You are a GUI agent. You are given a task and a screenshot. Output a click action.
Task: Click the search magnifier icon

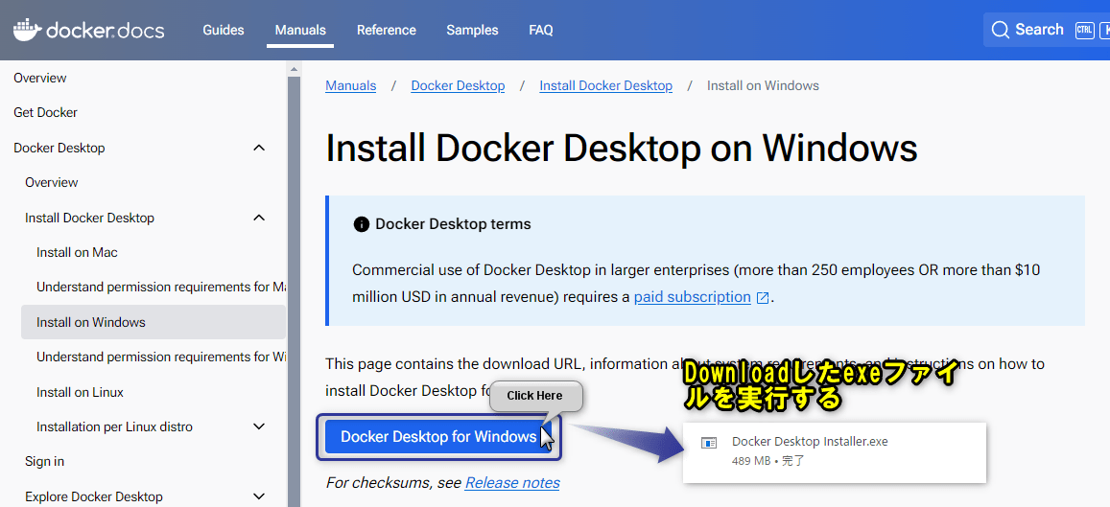pyautogui.click(x=1001, y=30)
